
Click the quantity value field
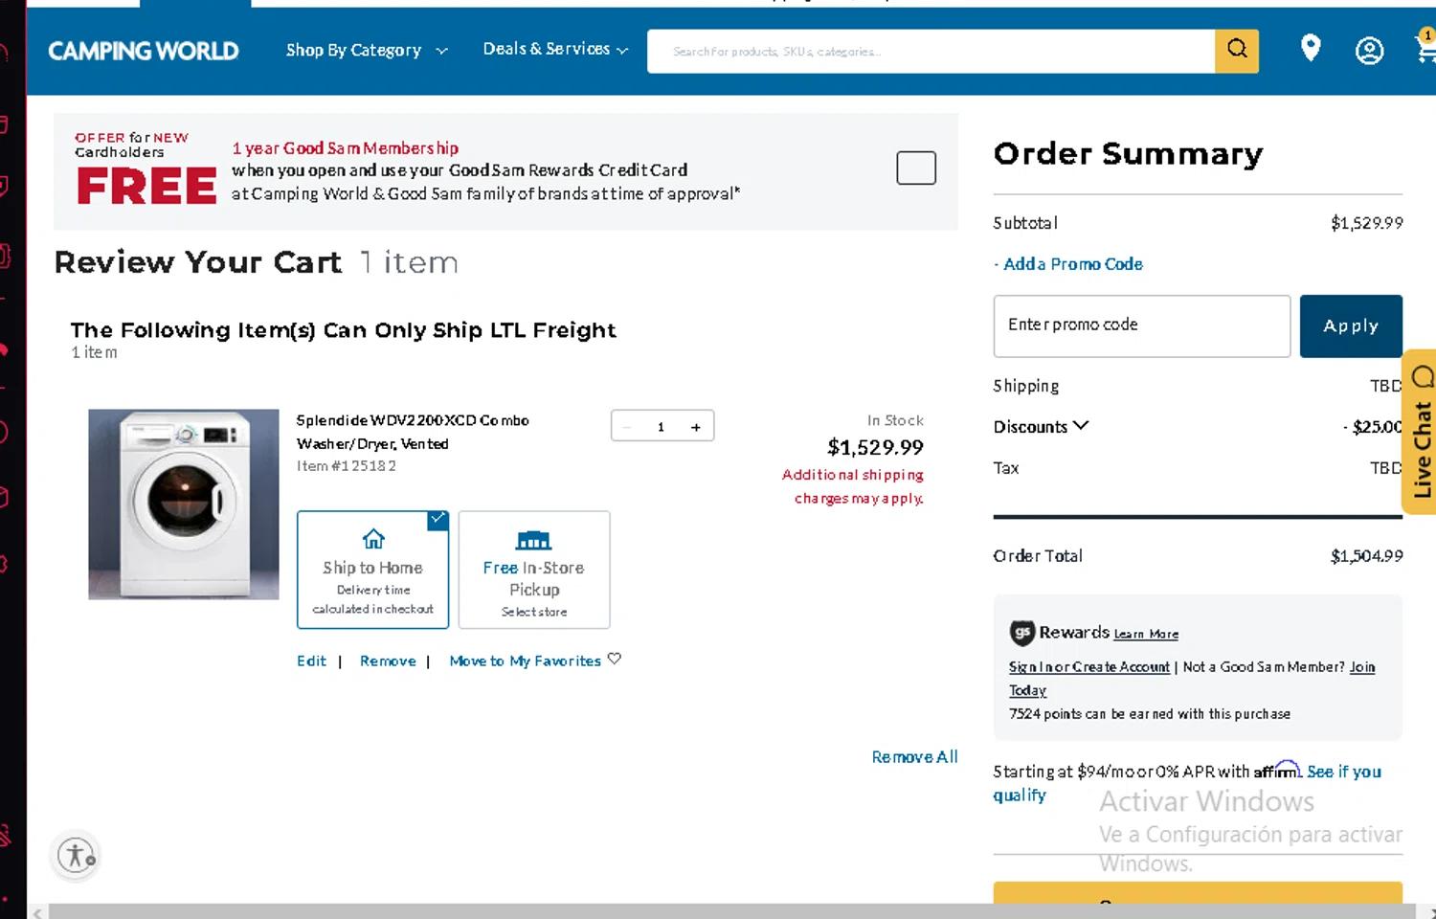click(661, 427)
